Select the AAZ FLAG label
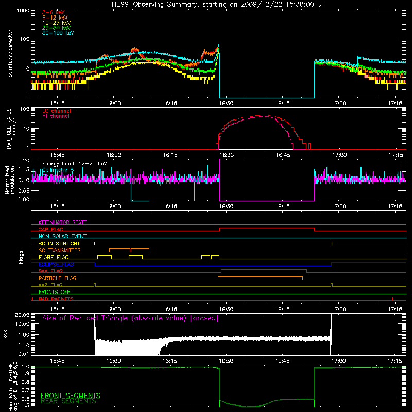The height and width of the screenshot is (412, 412). pos(50,285)
